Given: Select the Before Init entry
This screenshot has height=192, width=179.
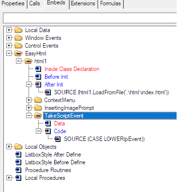Looking at the screenshot, I should (56, 77).
